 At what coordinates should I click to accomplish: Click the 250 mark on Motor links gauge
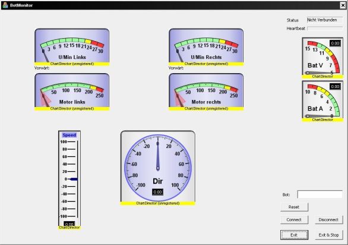[99, 96]
